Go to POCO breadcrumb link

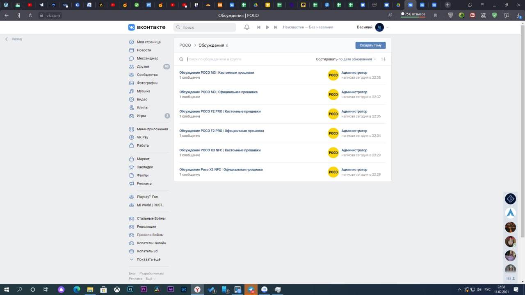[185, 45]
